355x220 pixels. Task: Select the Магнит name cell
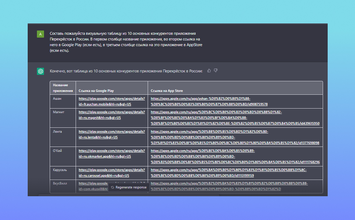point(63,118)
